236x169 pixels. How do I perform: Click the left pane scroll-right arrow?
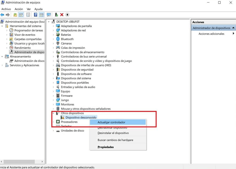[42, 161]
